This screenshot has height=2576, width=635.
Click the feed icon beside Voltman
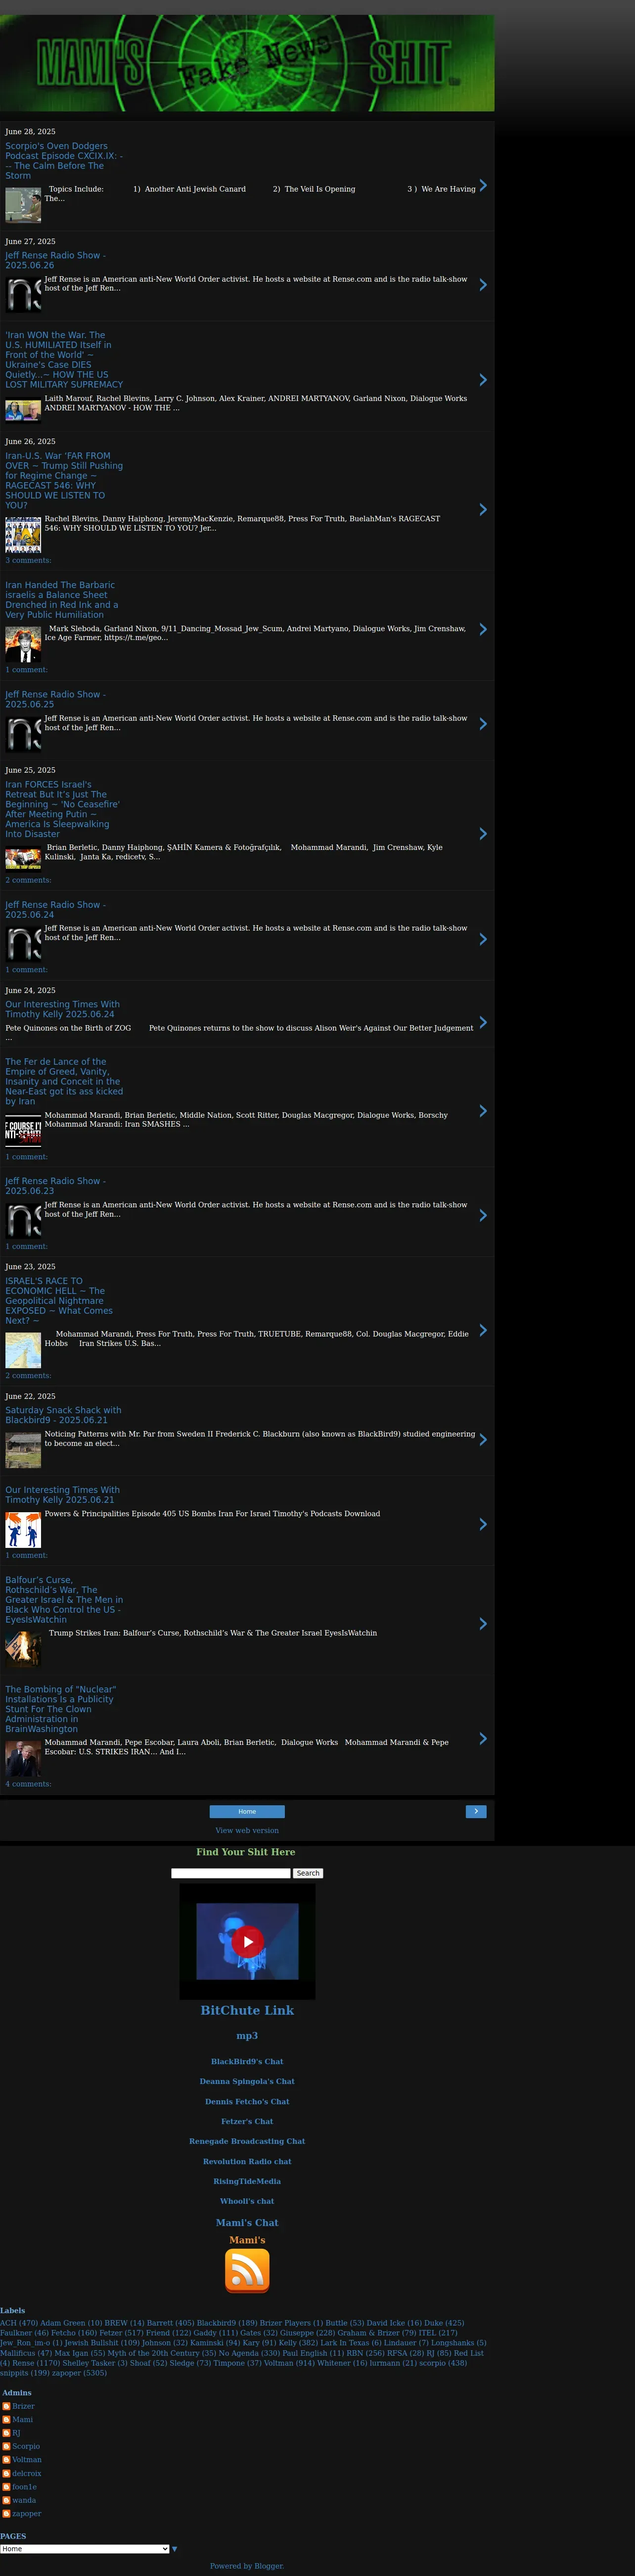[6, 2460]
